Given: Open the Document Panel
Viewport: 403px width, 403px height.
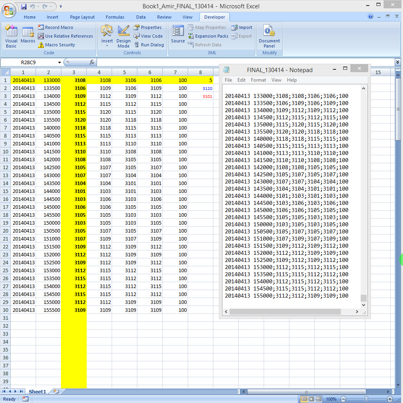Looking at the screenshot, I should [x=269, y=36].
